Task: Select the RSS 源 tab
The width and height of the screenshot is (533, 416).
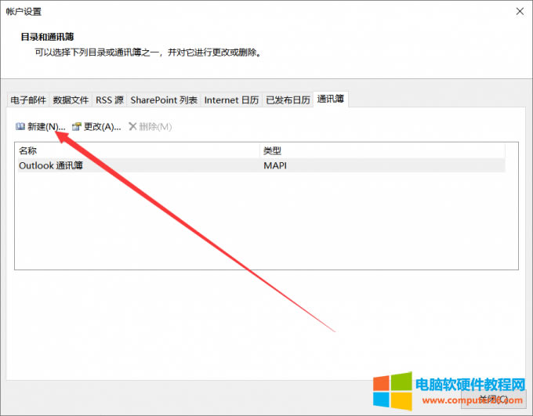Action: click(110, 100)
